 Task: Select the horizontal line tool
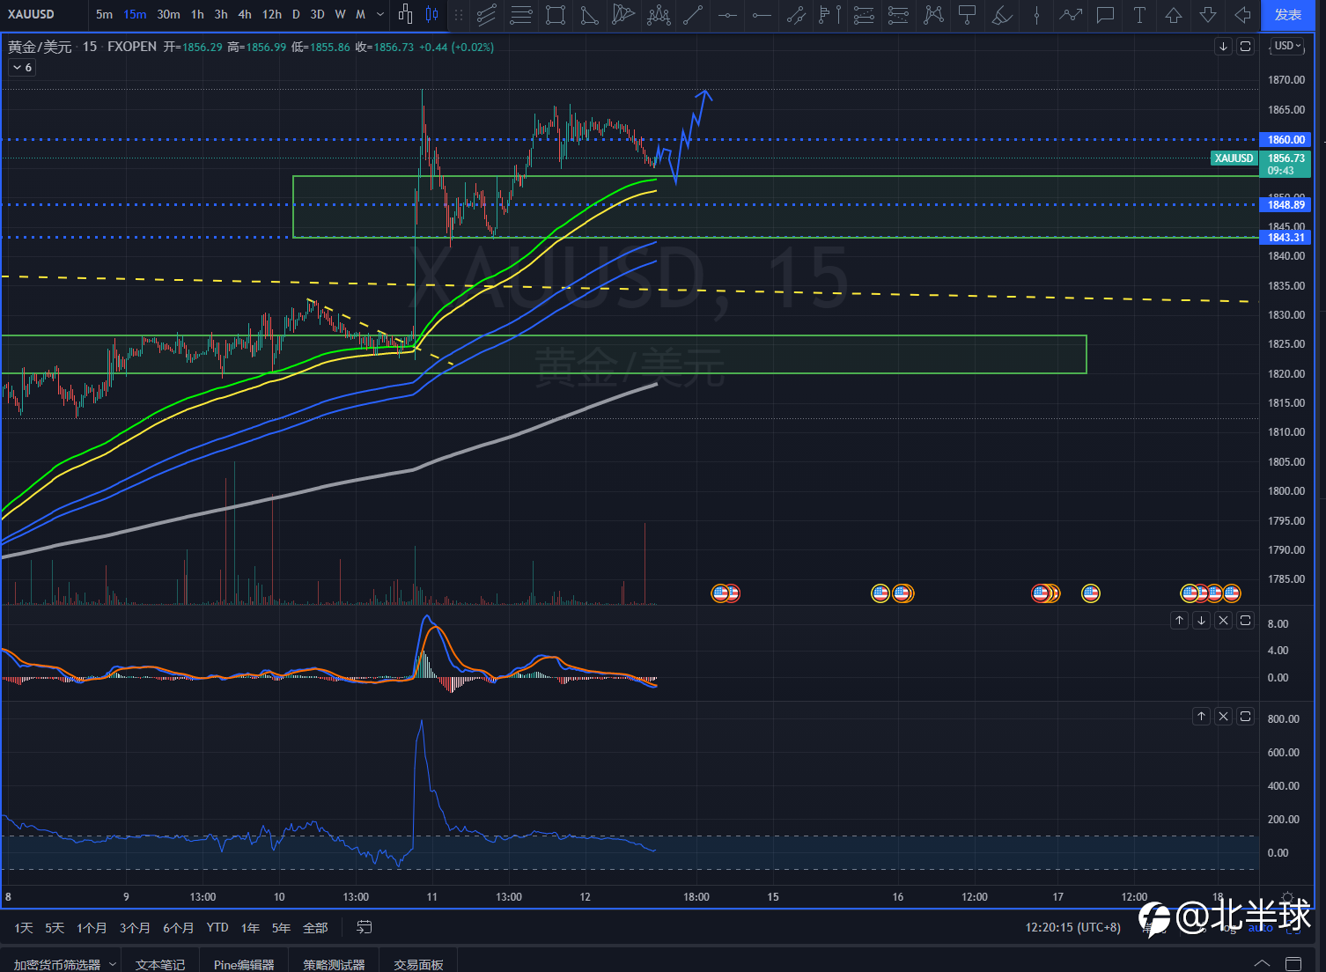point(727,14)
